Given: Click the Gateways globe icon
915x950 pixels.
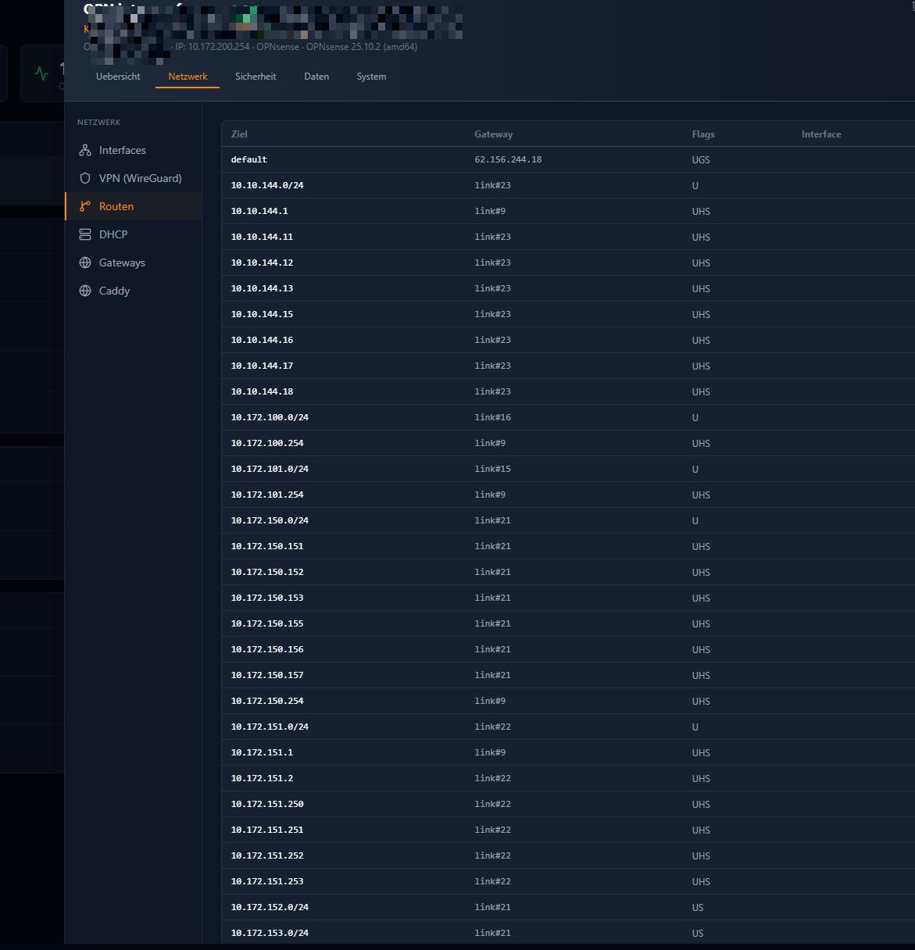Looking at the screenshot, I should (x=85, y=262).
